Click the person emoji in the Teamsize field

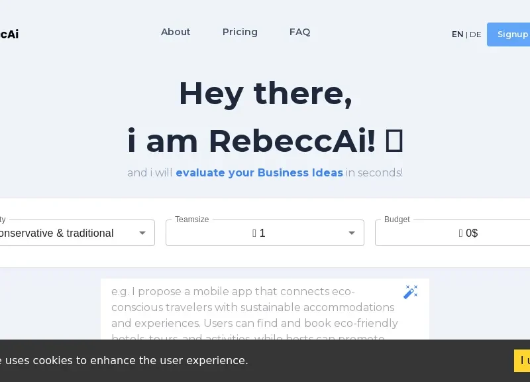coord(254,233)
